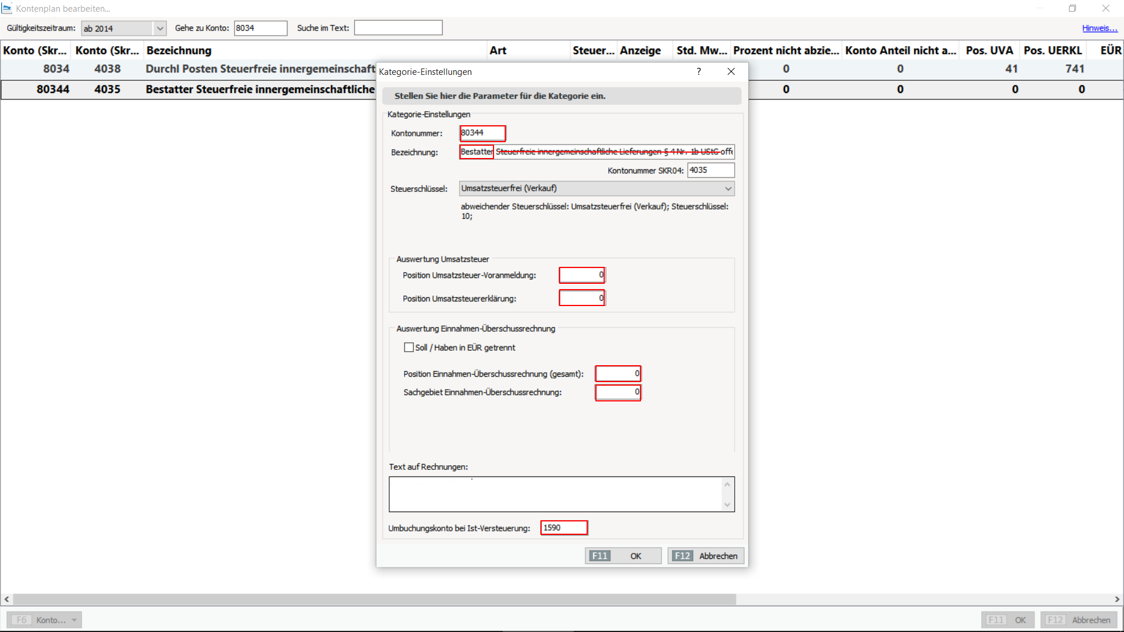Sort by the Anzeige column header
The image size is (1124, 632).
pos(645,50)
